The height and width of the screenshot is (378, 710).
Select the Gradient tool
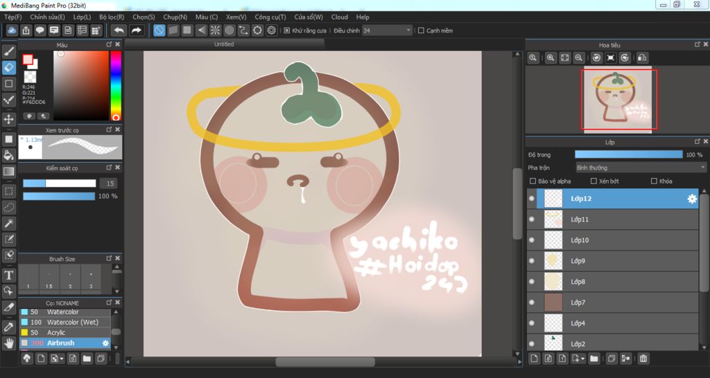click(x=9, y=172)
